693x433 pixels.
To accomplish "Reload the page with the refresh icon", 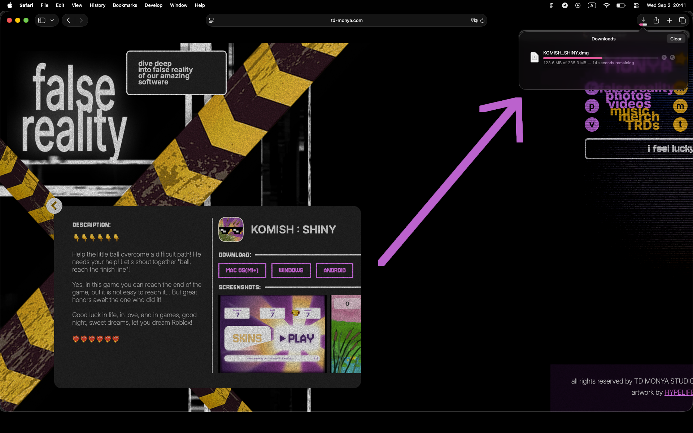I will pyautogui.click(x=482, y=21).
